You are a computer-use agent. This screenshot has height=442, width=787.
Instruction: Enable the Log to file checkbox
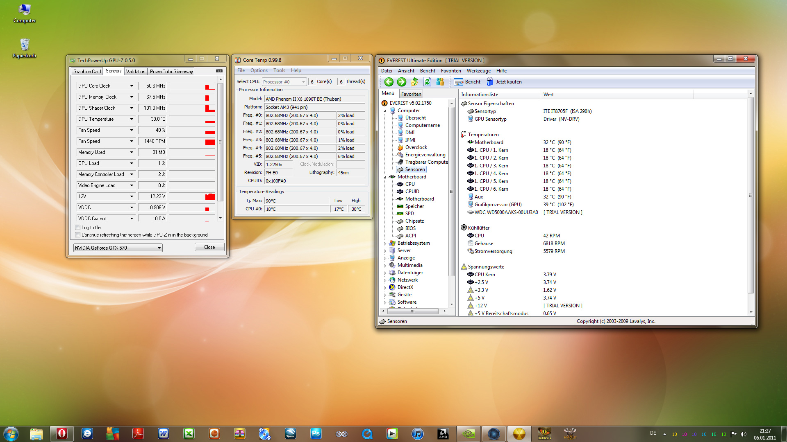point(78,228)
